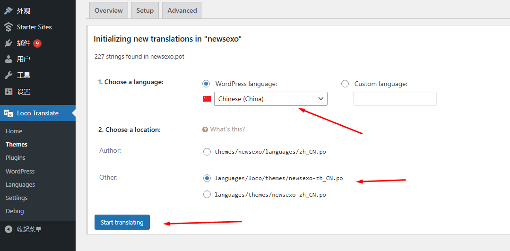The image size is (510, 251).
Task: Click the Start translating button
Action: pos(122,222)
